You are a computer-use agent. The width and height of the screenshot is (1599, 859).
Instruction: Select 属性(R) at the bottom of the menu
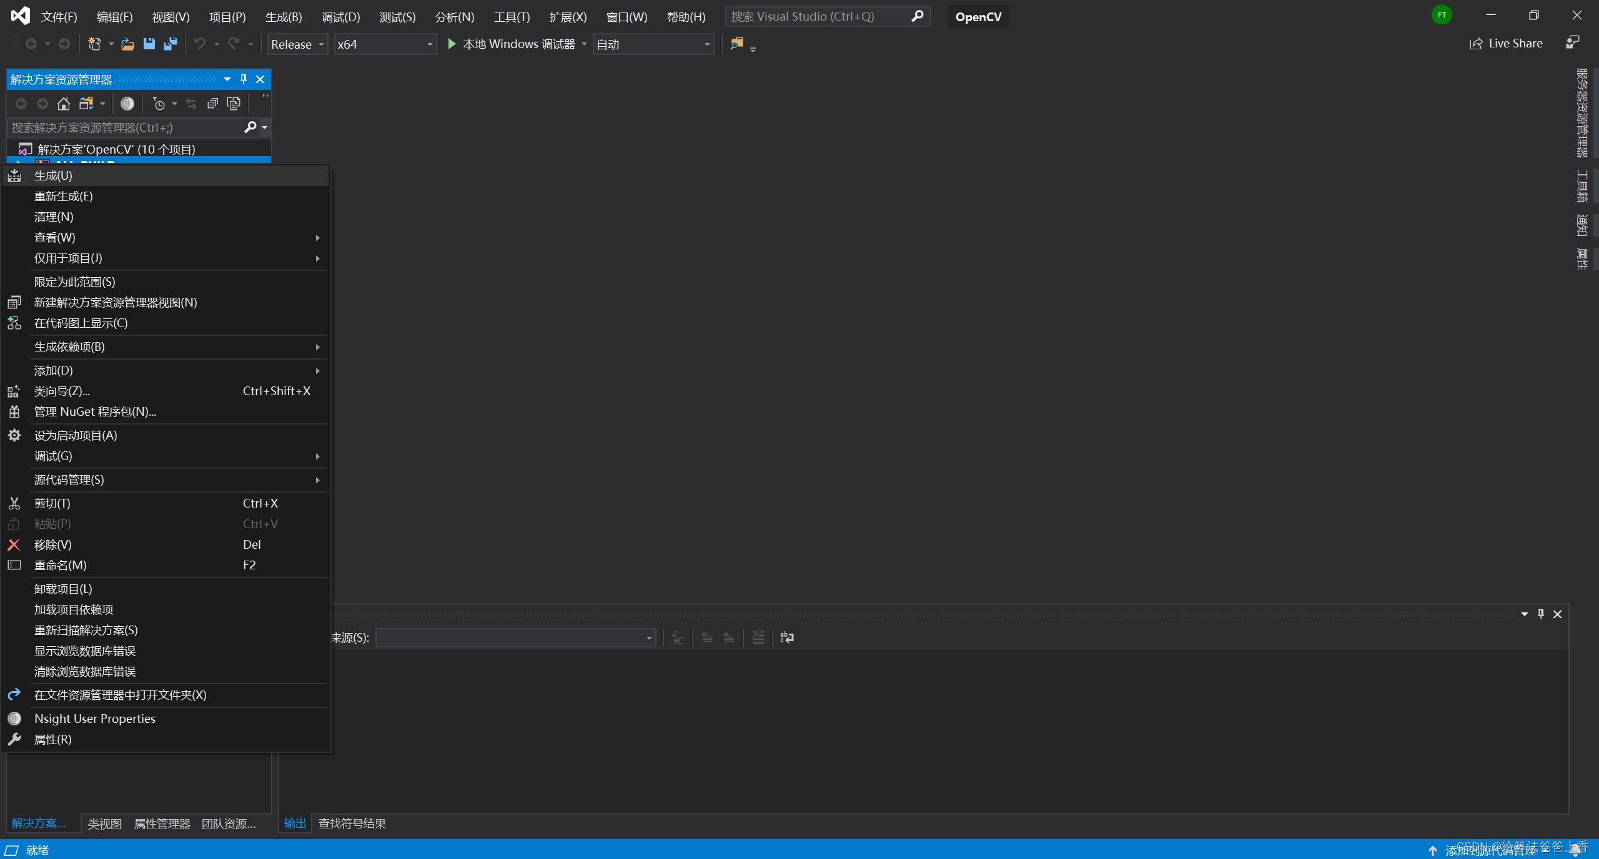click(166, 739)
